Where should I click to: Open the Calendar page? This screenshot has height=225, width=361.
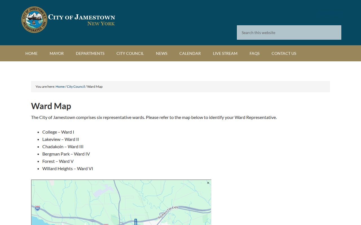tap(190, 53)
